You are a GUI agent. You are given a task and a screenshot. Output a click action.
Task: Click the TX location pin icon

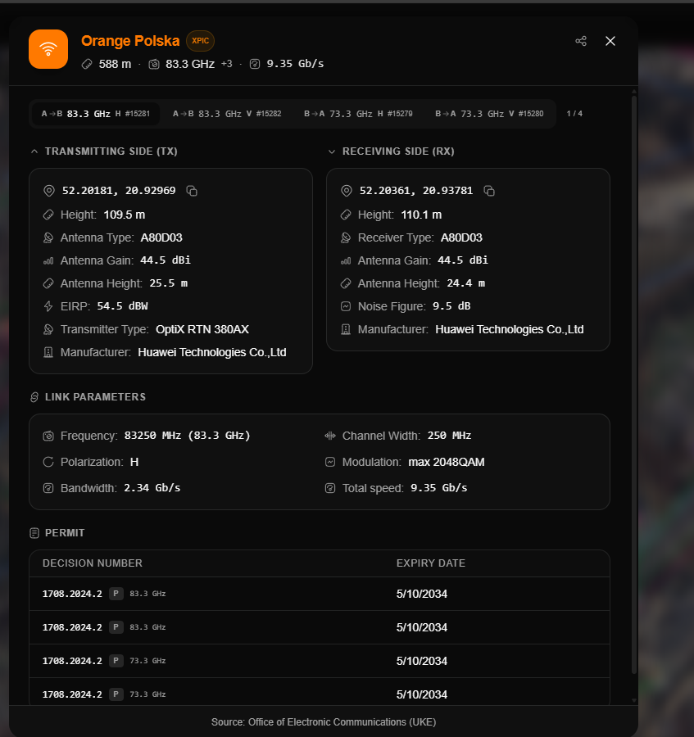49,191
